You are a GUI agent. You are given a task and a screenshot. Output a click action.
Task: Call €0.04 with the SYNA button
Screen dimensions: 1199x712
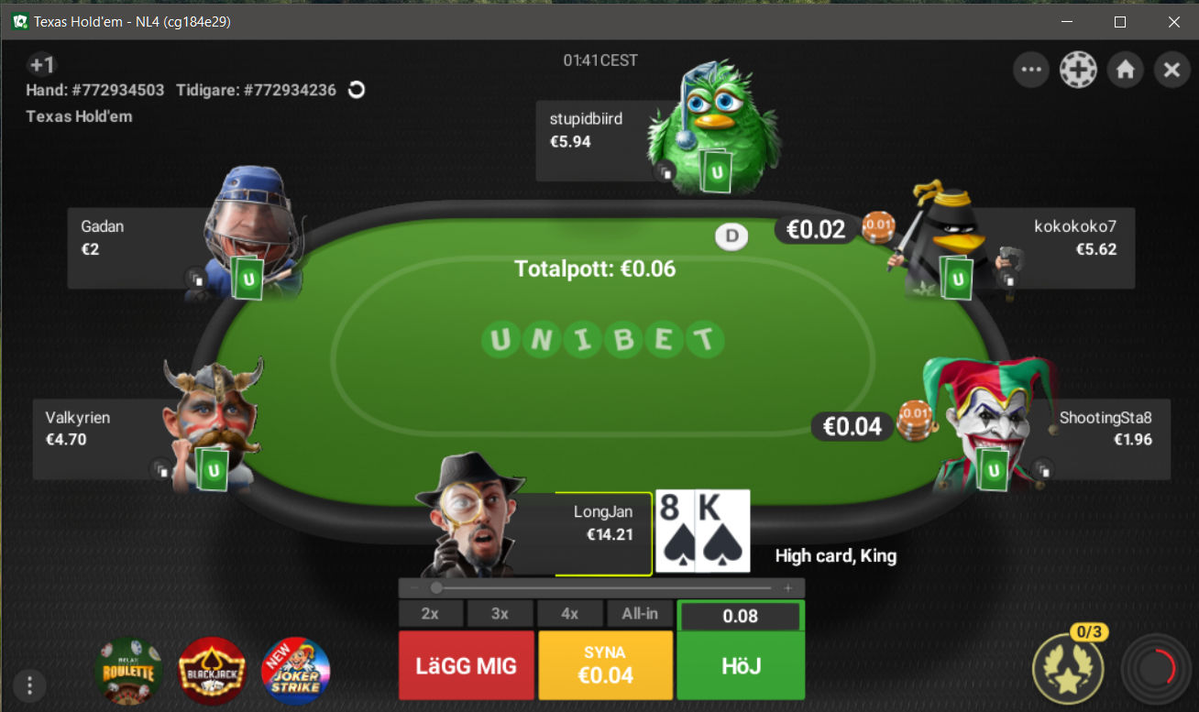click(x=605, y=665)
